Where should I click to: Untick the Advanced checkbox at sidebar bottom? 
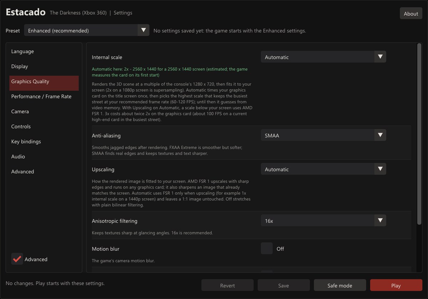[x=17, y=259]
